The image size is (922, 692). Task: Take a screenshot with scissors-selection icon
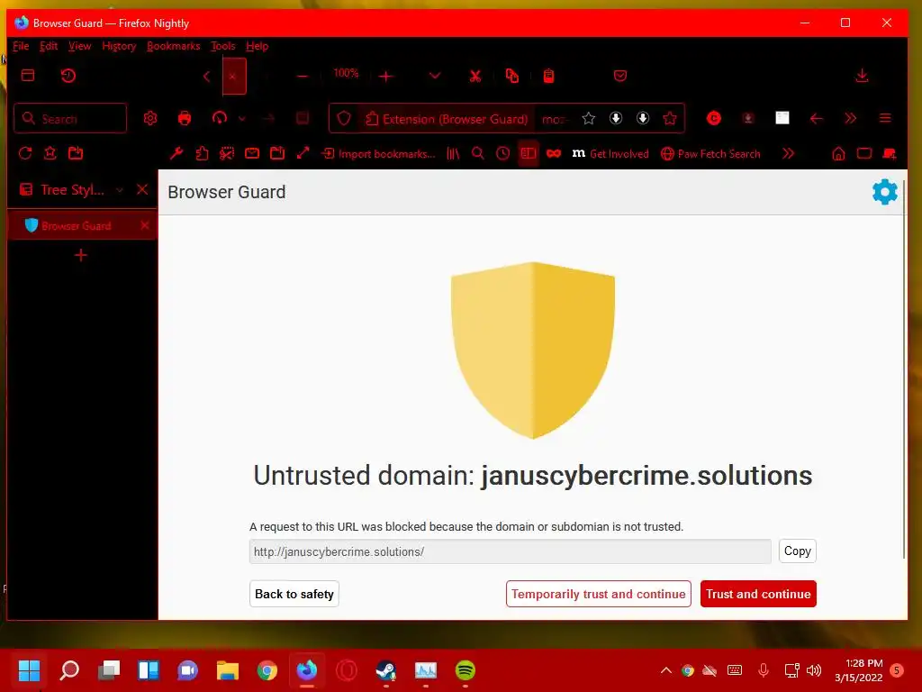pos(227,153)
